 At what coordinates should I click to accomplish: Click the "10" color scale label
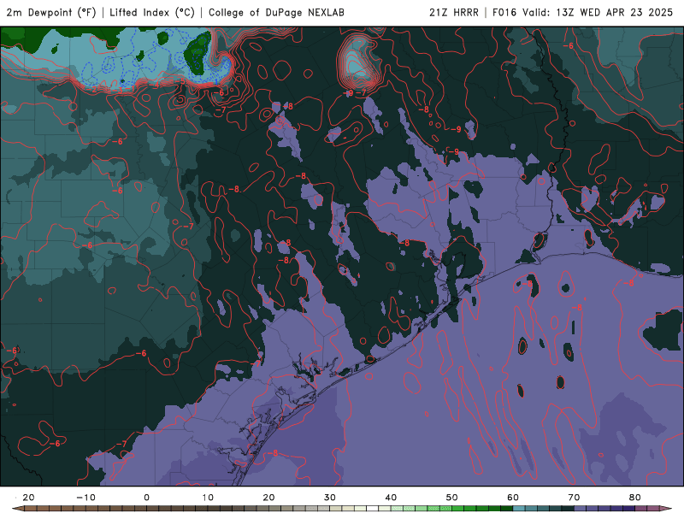pos(208,498)
